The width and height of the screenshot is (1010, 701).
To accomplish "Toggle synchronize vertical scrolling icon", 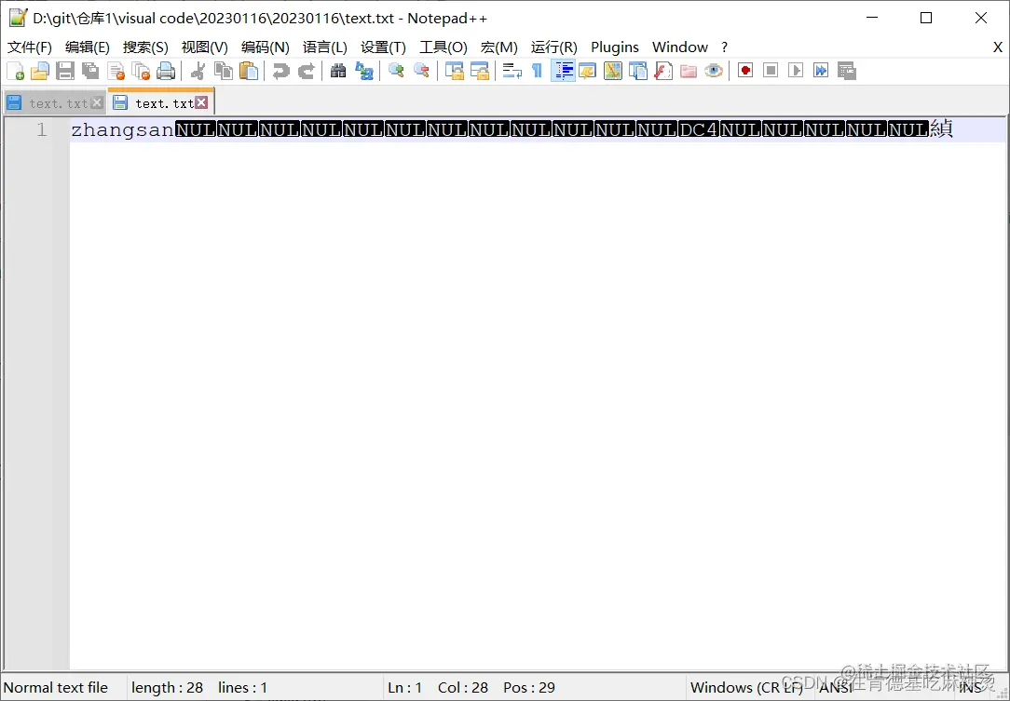I will click(454, 71).
